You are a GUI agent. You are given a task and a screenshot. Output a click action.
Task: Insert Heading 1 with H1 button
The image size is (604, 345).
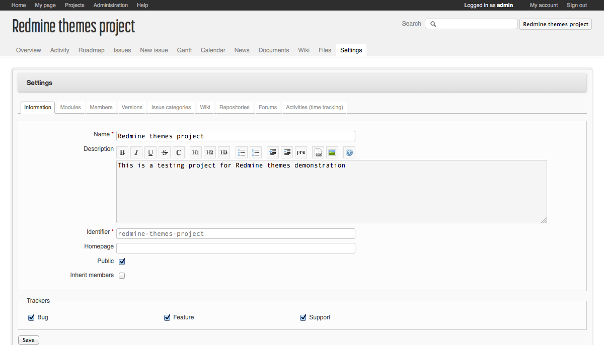coord(196,152)
